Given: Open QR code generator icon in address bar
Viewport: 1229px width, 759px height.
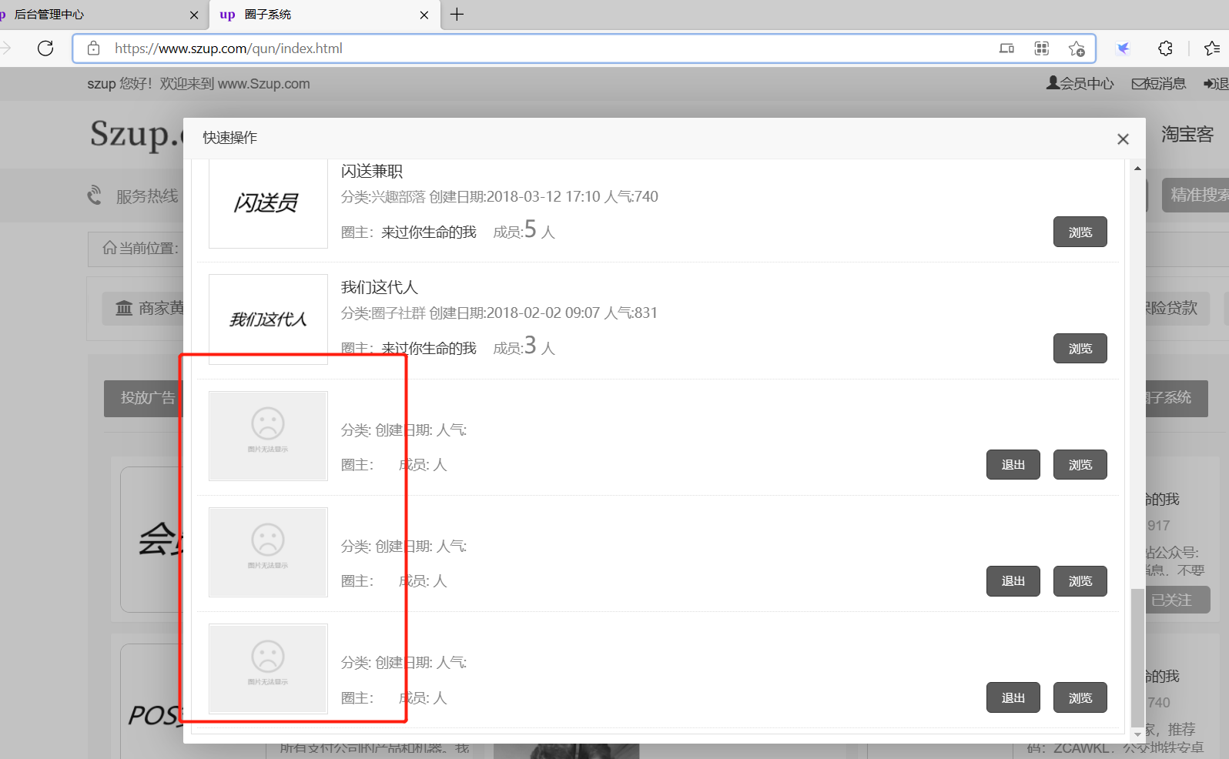Looking at the screenshot, I should tap(1041, 48).
